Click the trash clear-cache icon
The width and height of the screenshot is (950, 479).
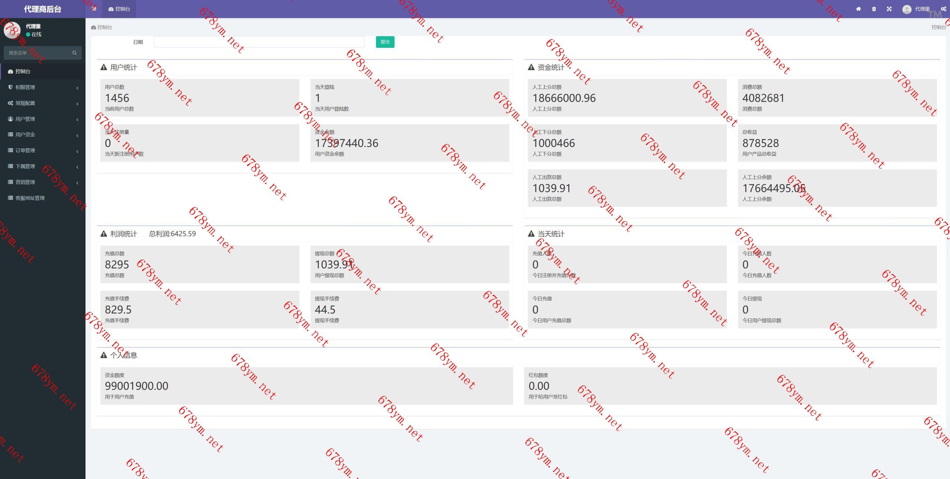[874, 9]
